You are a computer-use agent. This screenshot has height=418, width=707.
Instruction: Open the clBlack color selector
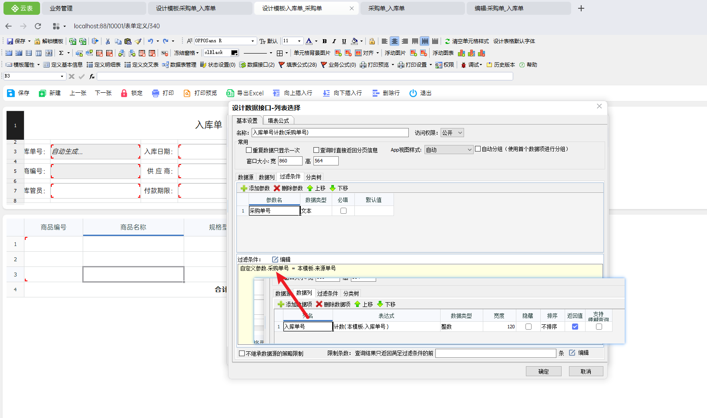click(222, 53)
